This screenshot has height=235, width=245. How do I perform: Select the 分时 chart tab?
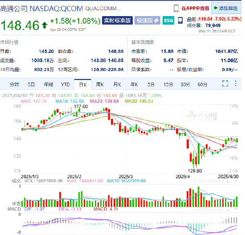[14, 84]
